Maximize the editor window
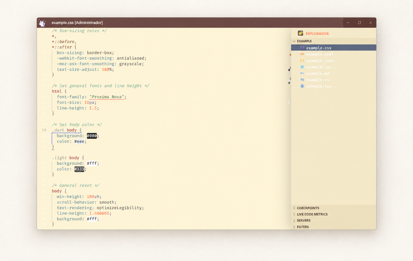 359,23
